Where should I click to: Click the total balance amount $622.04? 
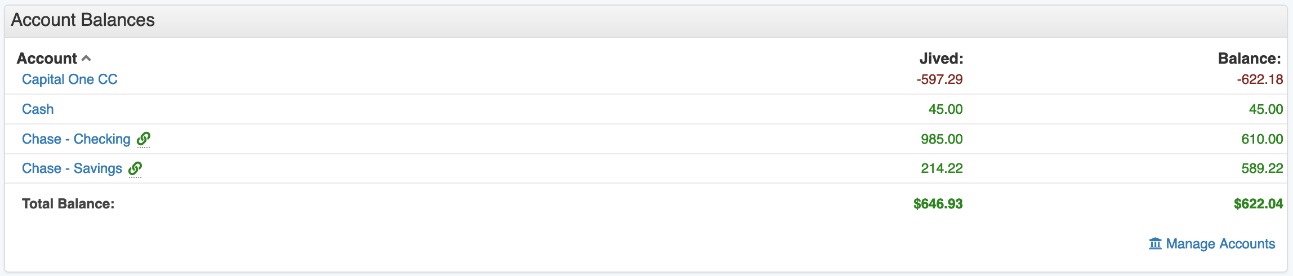pos(1258,204)
